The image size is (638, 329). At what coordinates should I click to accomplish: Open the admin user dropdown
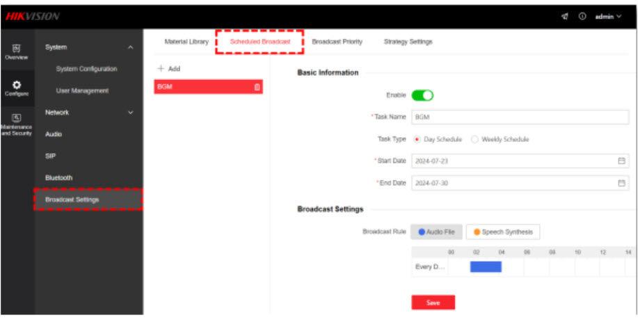click(x=607, y=16)
